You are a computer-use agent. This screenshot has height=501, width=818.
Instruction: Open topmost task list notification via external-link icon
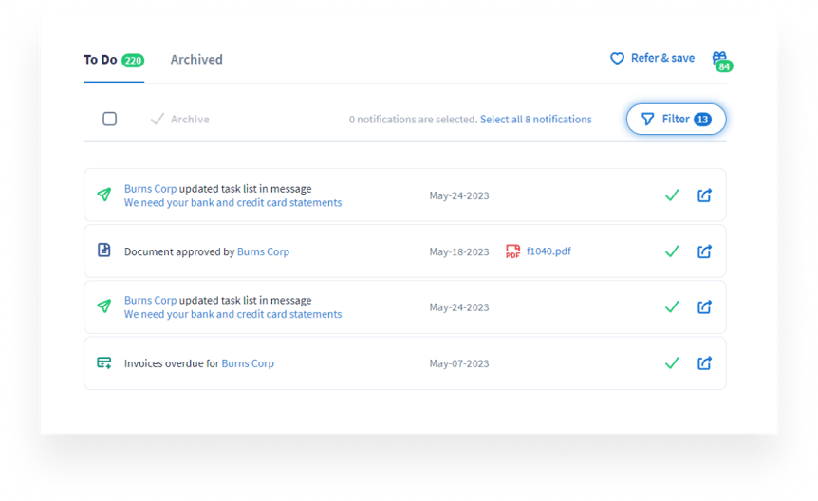click(705, 195)
